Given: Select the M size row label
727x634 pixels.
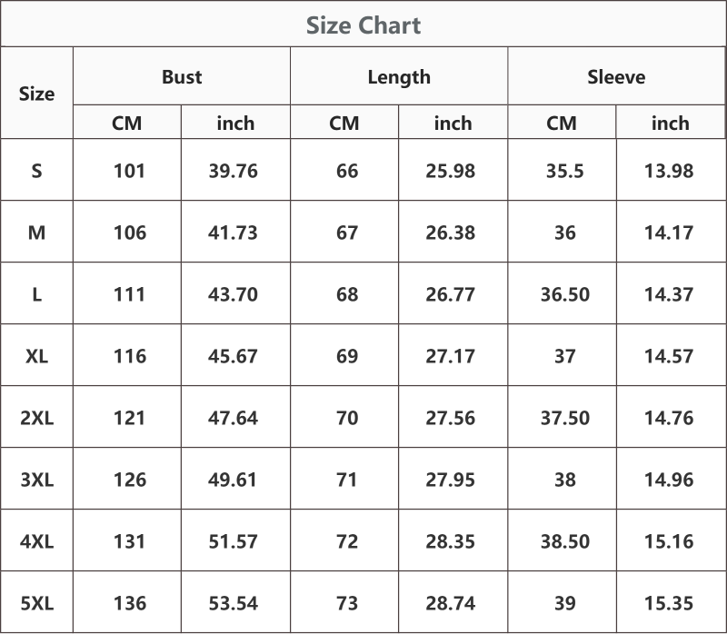Looking at the screenshot, I should [x=36, y=233].
